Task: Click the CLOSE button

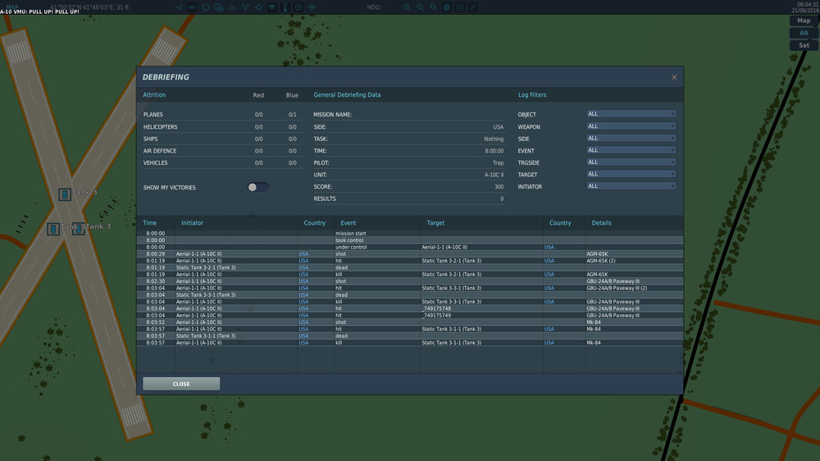Action: click(181, 384)
